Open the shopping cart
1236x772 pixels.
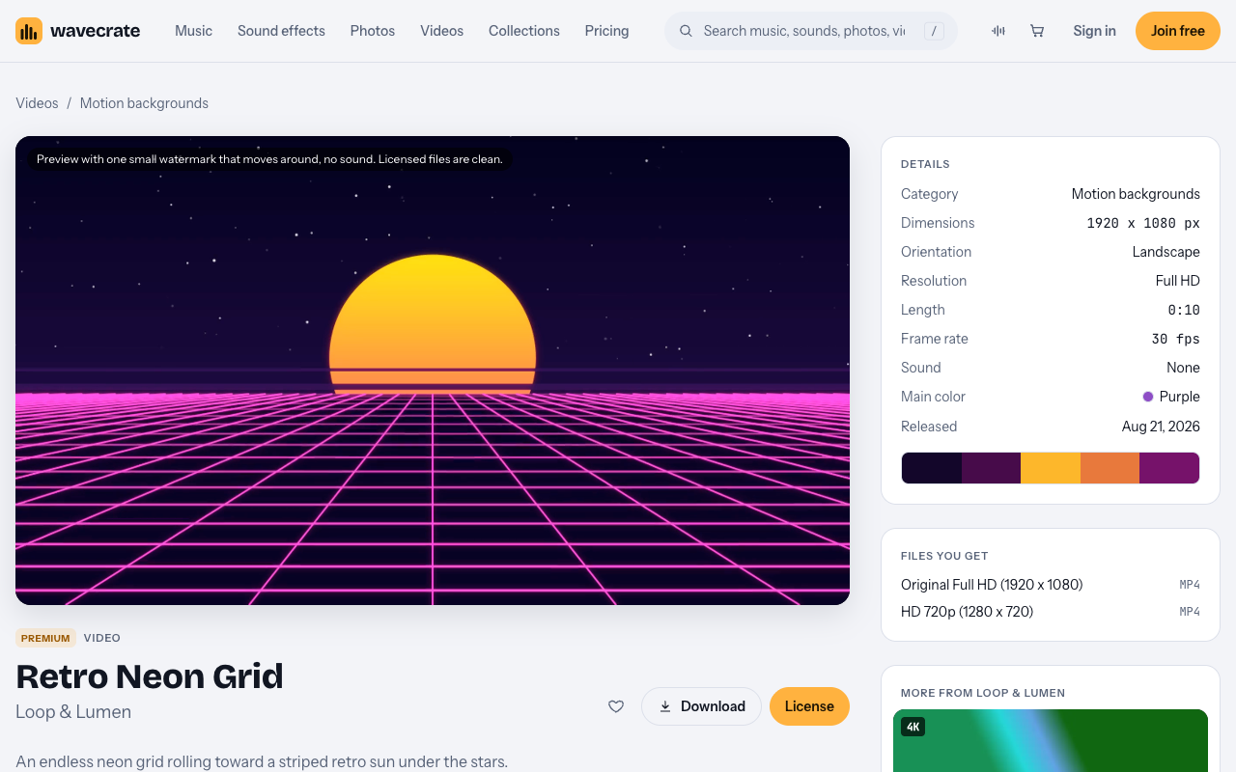(x=1037, y=31)
